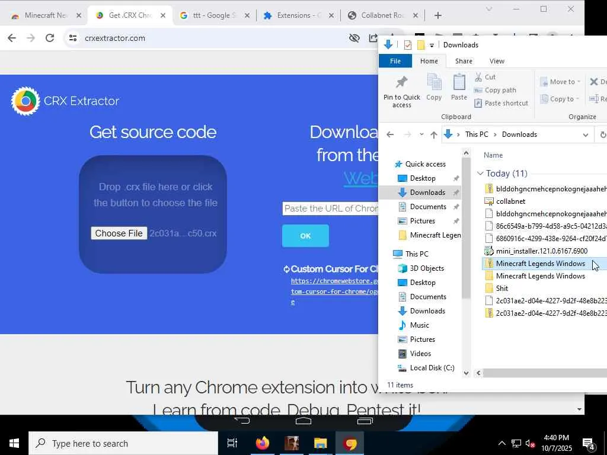Screen dimensions: 607x455
Task: Open the Quick Access Toolbar customize dropdown arrow
Action: click(432, 45)
